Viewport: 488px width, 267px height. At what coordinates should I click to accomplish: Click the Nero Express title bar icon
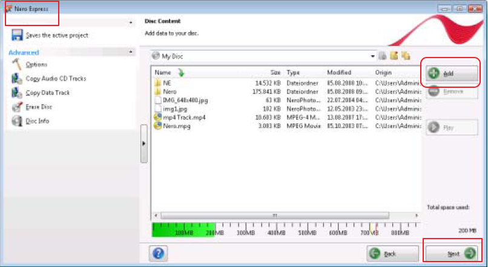tap(9, 8)
